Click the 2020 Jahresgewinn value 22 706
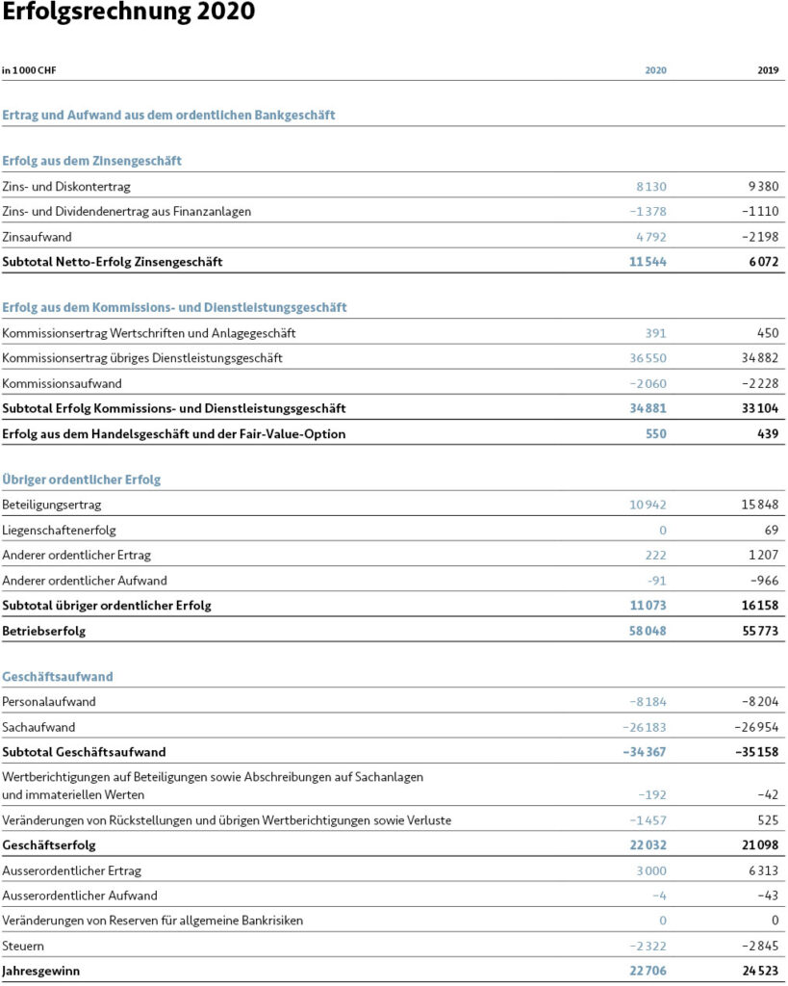Screen dimensions: 788x986 click(646, 971)
